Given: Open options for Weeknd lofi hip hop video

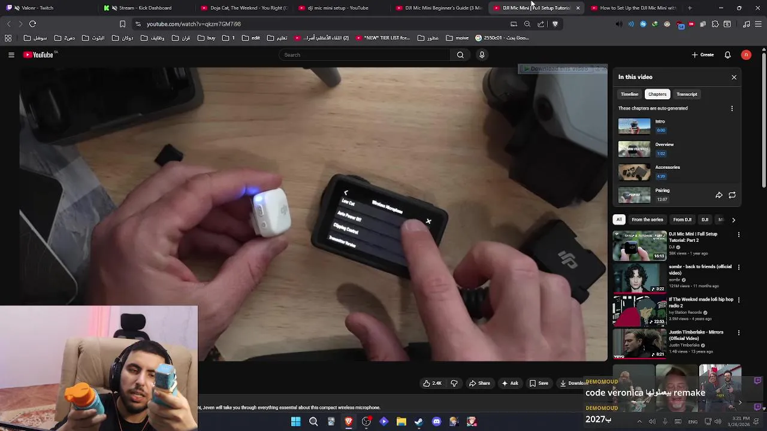Looking at the screenshot, I should (738, 300).
